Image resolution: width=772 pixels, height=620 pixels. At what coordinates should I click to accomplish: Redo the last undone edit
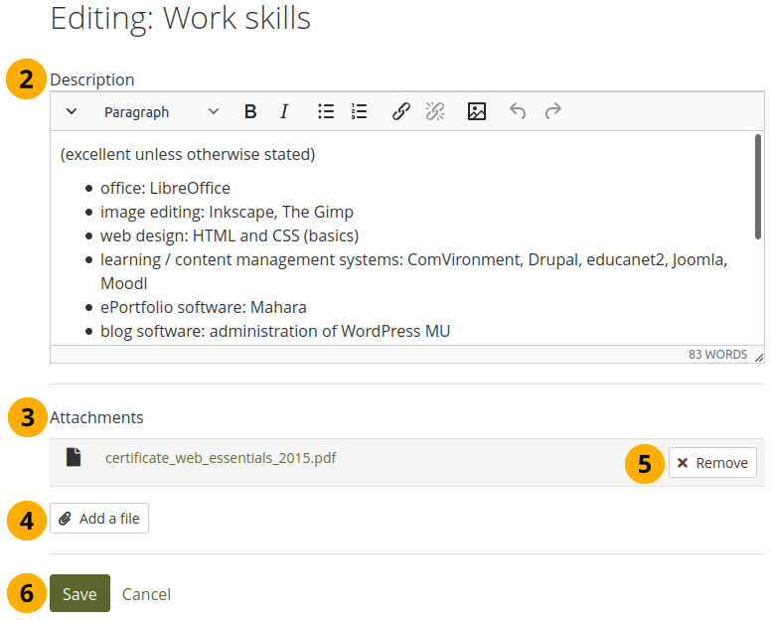(553, 112)
